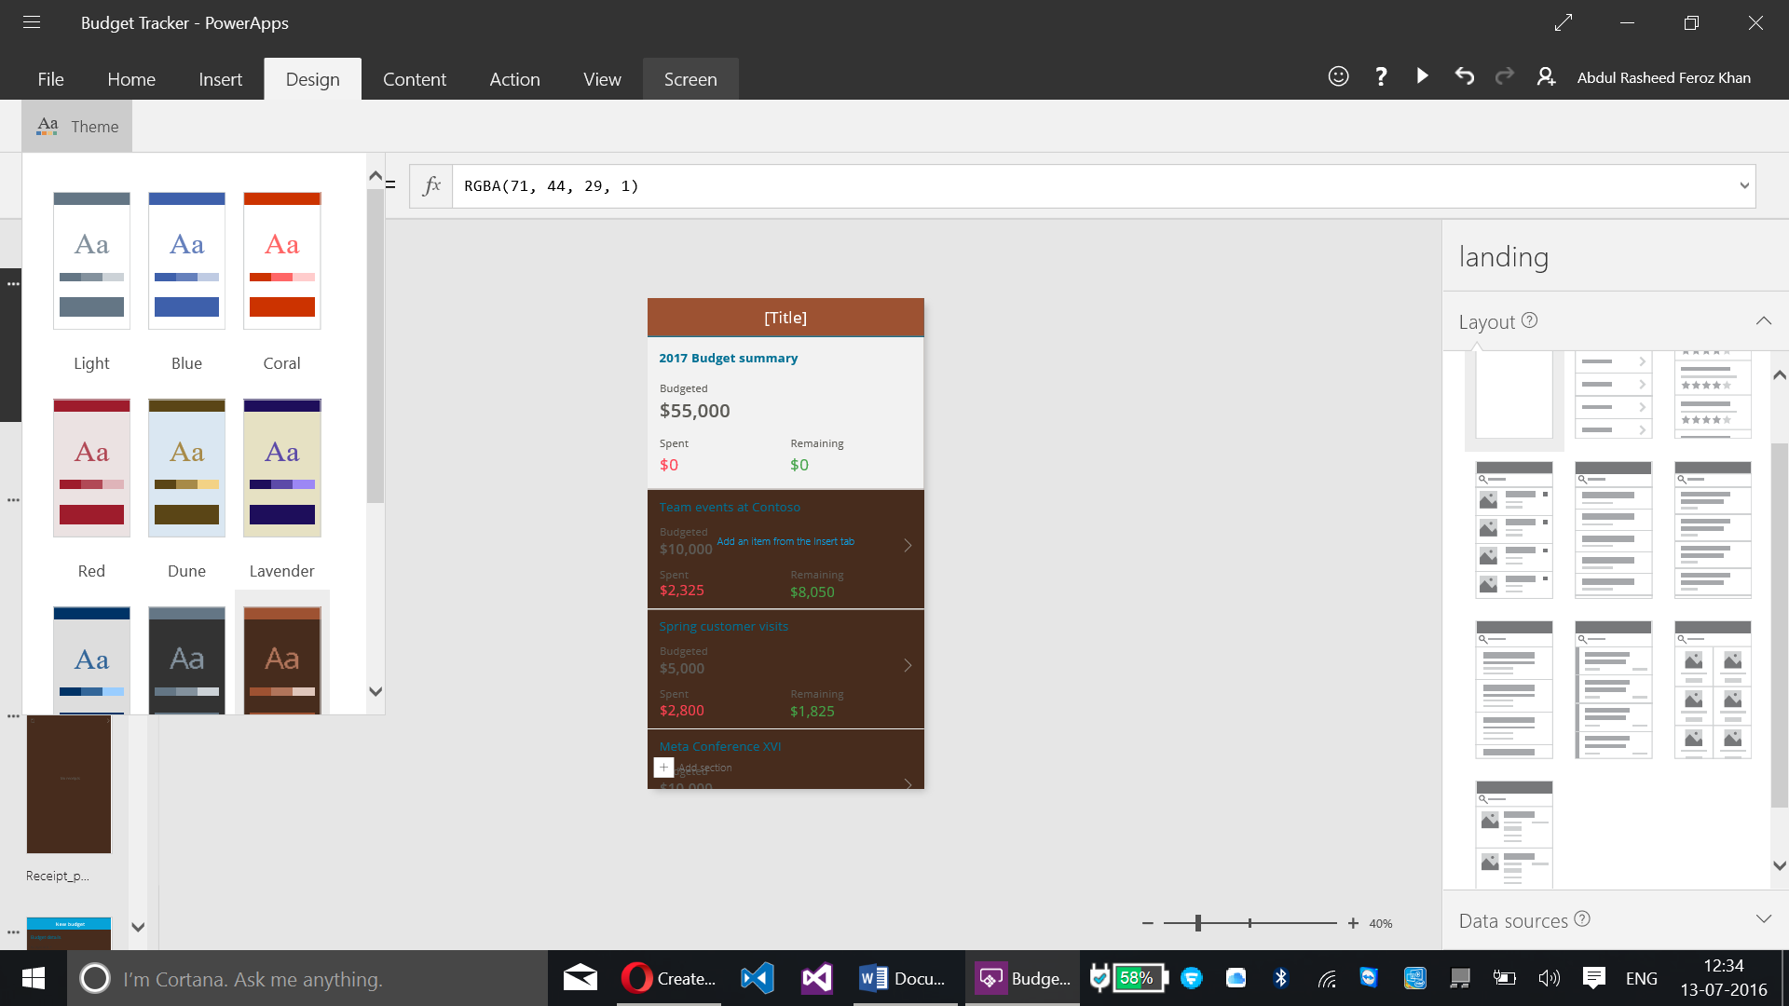Apply the Dune theme
1789x1006 pixels.
[x=186, y=469]
